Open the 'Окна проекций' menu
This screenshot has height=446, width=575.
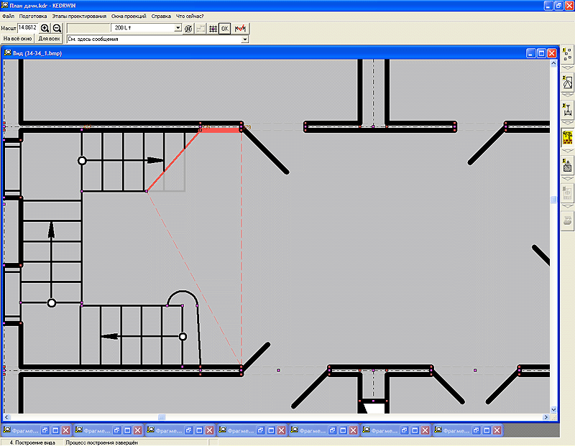click(129, 16)
